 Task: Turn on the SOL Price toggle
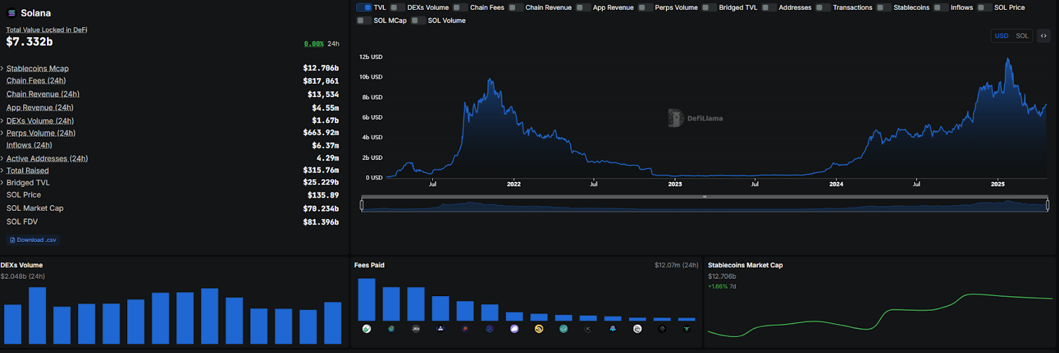click(x=985, y=8)
